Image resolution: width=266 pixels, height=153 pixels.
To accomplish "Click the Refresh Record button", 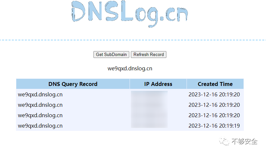I will point(148,54).
